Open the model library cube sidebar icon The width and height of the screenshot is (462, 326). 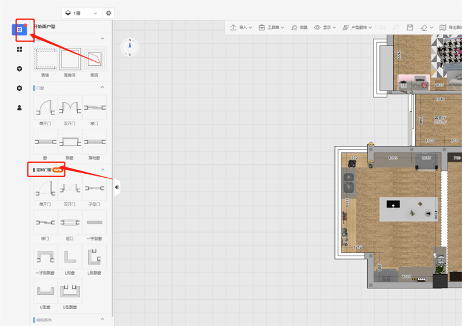(20, 69)
